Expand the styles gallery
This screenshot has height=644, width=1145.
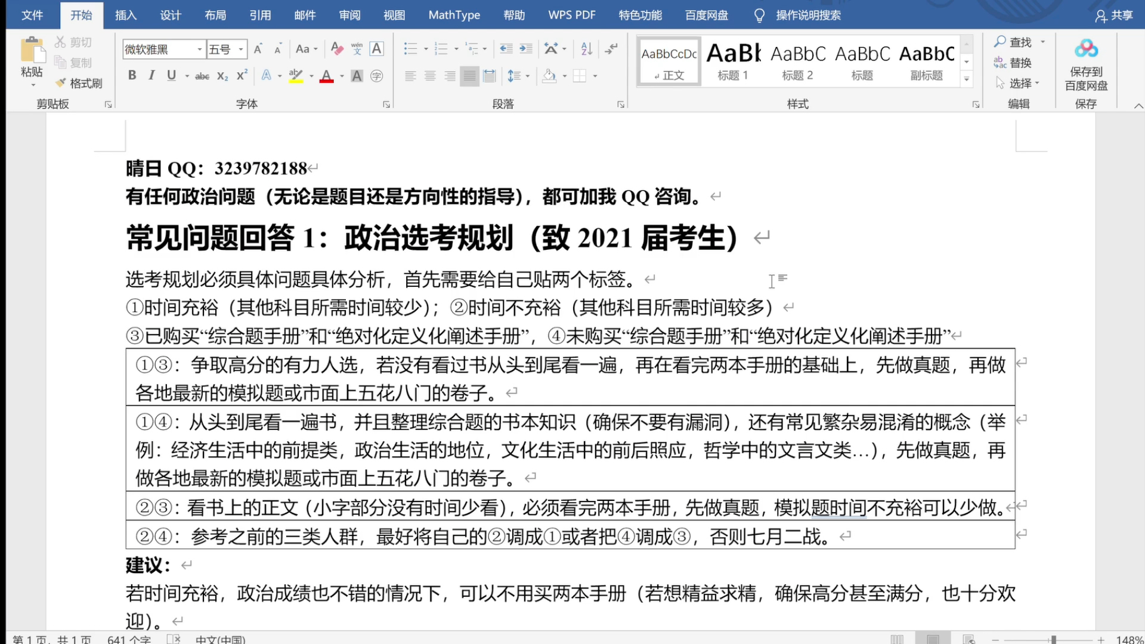[967, 79]
